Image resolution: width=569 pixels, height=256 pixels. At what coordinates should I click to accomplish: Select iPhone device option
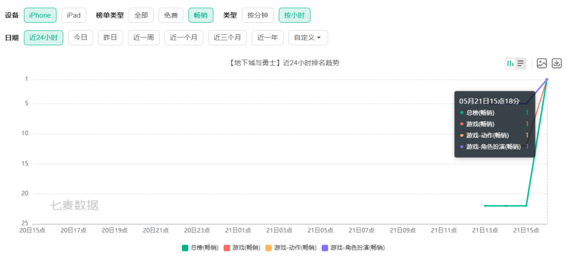tap(40, 15)
